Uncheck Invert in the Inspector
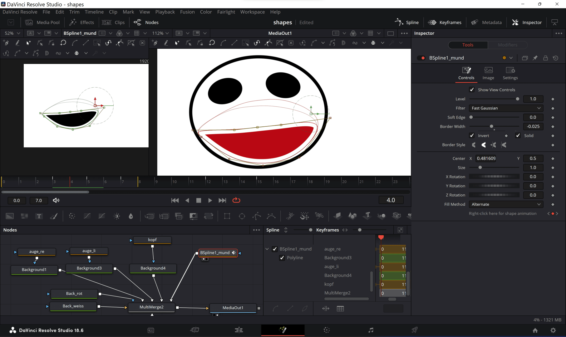 (472, 135)
